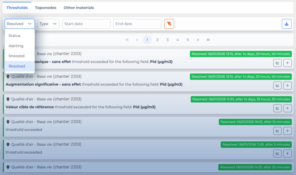Jump to the last page
This screenshot has height=175, width=296.
[x=208, y=40]
